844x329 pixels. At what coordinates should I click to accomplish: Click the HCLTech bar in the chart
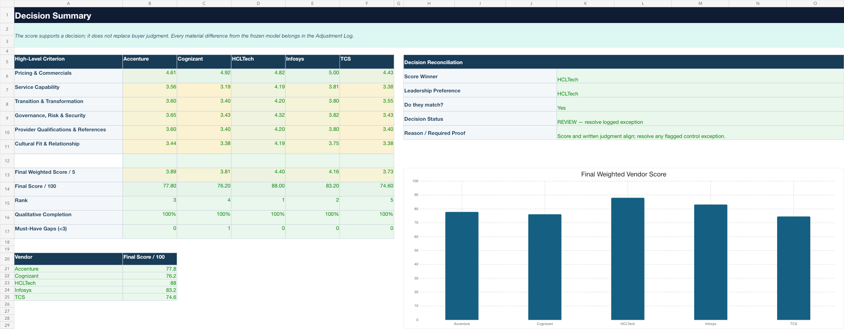[628, 259]
